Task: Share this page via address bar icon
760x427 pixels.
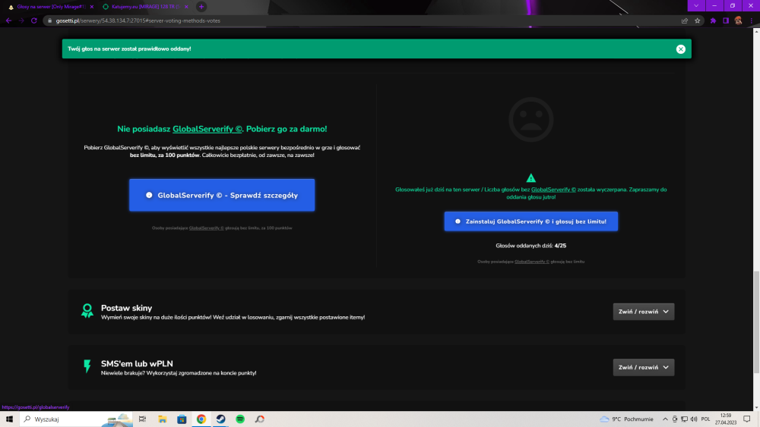Action: [x=685, y=20]
